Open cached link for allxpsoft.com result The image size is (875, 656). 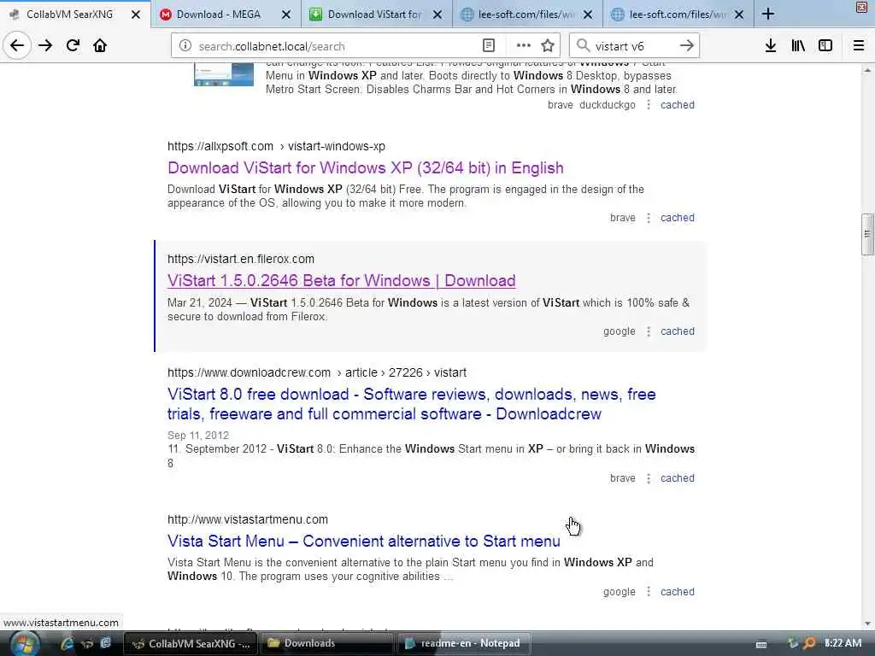point(678,218)
